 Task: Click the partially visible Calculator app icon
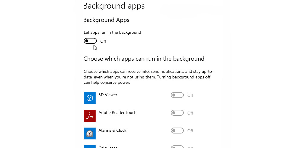pos(90,147)
